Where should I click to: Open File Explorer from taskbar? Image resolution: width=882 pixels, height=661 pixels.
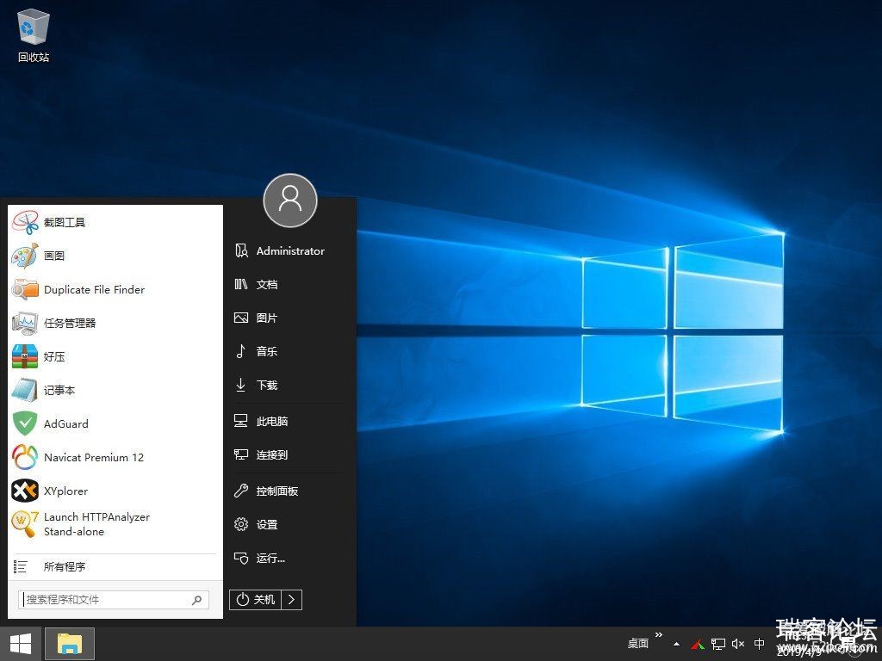click(70, 644)
